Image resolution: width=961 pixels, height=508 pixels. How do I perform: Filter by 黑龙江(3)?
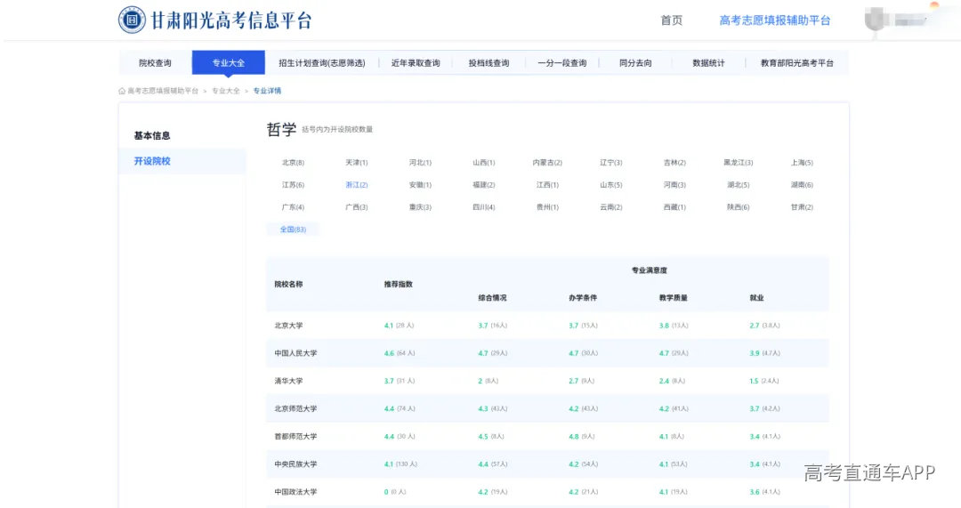(x=739, y=163)
